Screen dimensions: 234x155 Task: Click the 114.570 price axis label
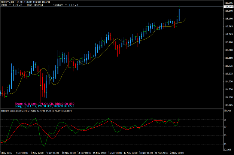coord(228,89)
